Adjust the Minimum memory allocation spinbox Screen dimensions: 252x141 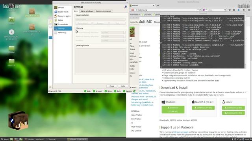click(x=113, y=33)
